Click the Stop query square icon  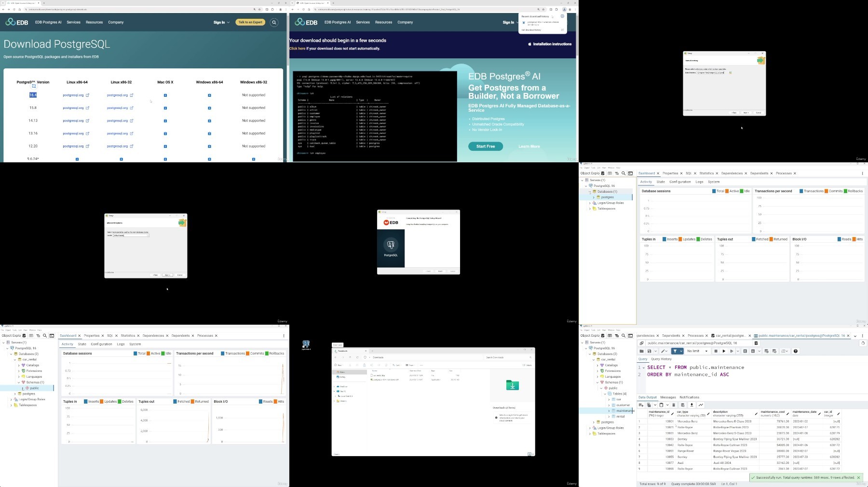click(716, 351)
